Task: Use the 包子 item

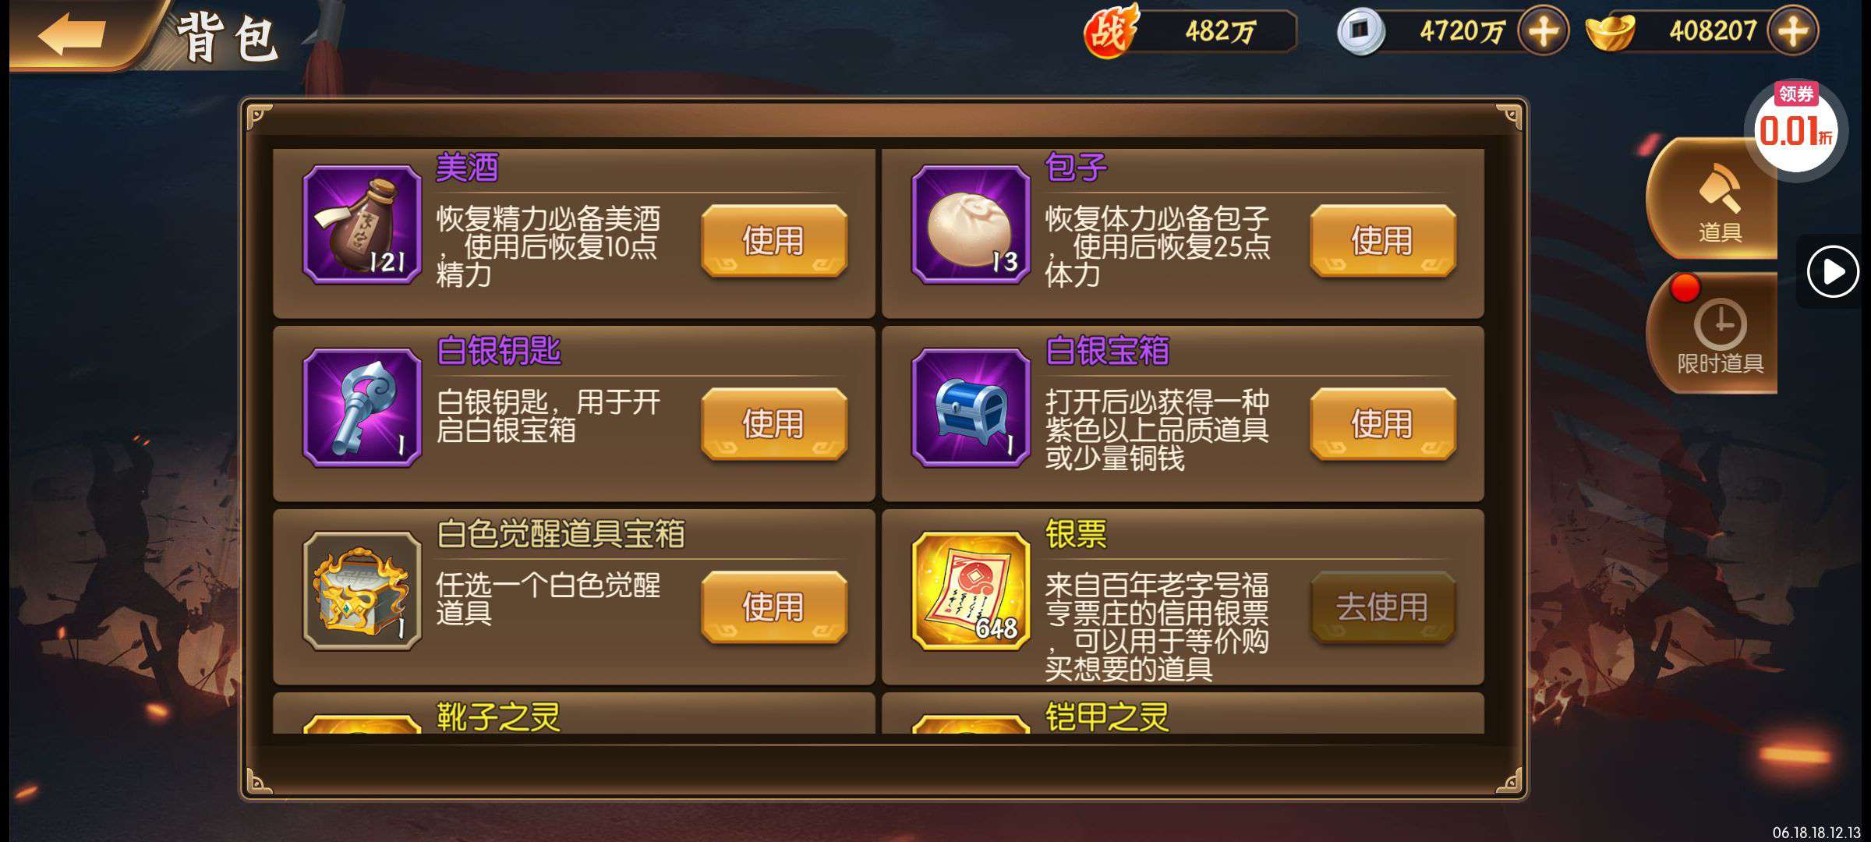Action: (1382, 240)
